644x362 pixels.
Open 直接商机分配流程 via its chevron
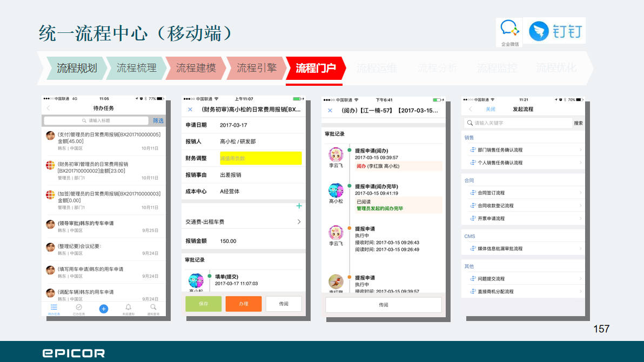(x=580, y=291)
